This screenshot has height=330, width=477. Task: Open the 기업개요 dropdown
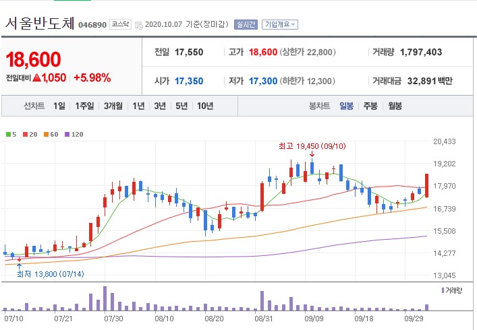tap(280, 25)
